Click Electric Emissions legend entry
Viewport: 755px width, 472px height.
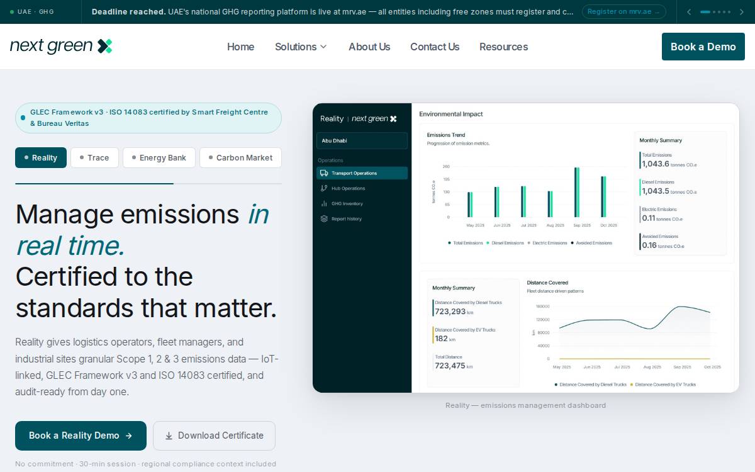pos(547,243)
